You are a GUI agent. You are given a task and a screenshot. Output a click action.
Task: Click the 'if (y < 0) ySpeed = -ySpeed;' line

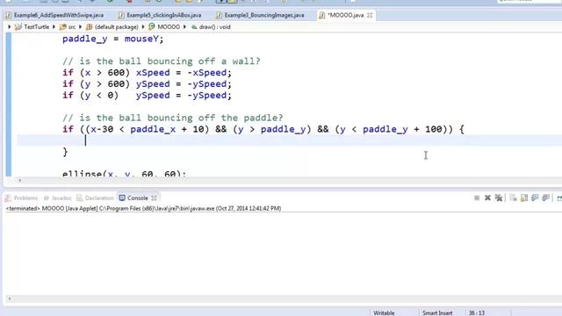click(147, 96)
